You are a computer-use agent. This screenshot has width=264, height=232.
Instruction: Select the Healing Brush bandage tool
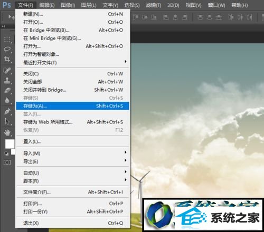tap(7, 71)
